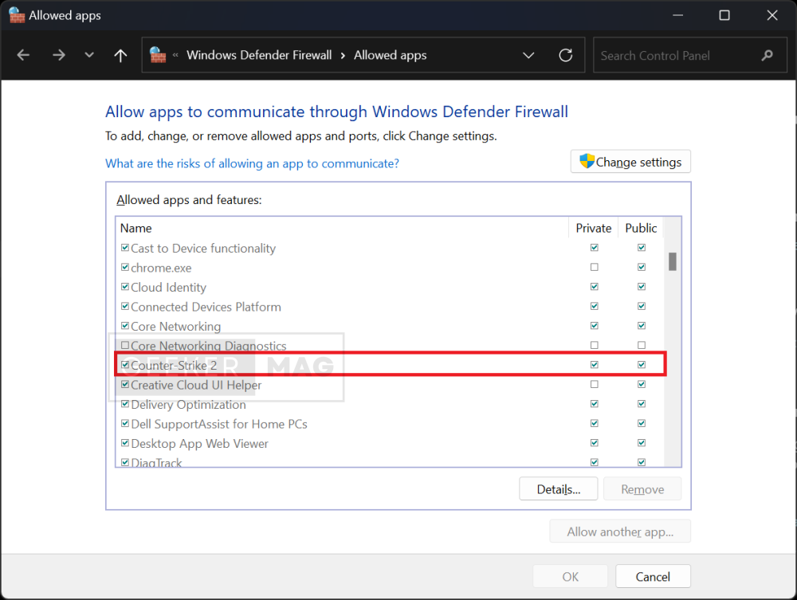The height and width of the screenshot is (600, 797).
Task: Select the Creative Cloud UI Helper entry
Action: 196,385
